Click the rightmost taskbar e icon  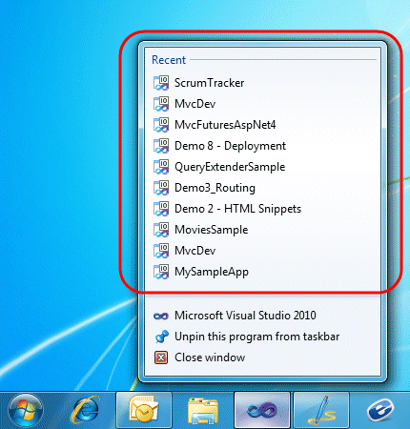click(x=380, y=411)
